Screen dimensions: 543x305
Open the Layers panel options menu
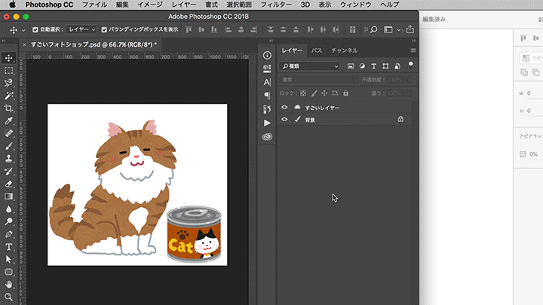click(413, 50)
